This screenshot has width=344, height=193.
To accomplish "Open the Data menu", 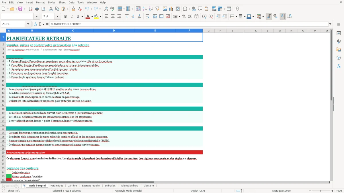I will (x=71, y=2).
